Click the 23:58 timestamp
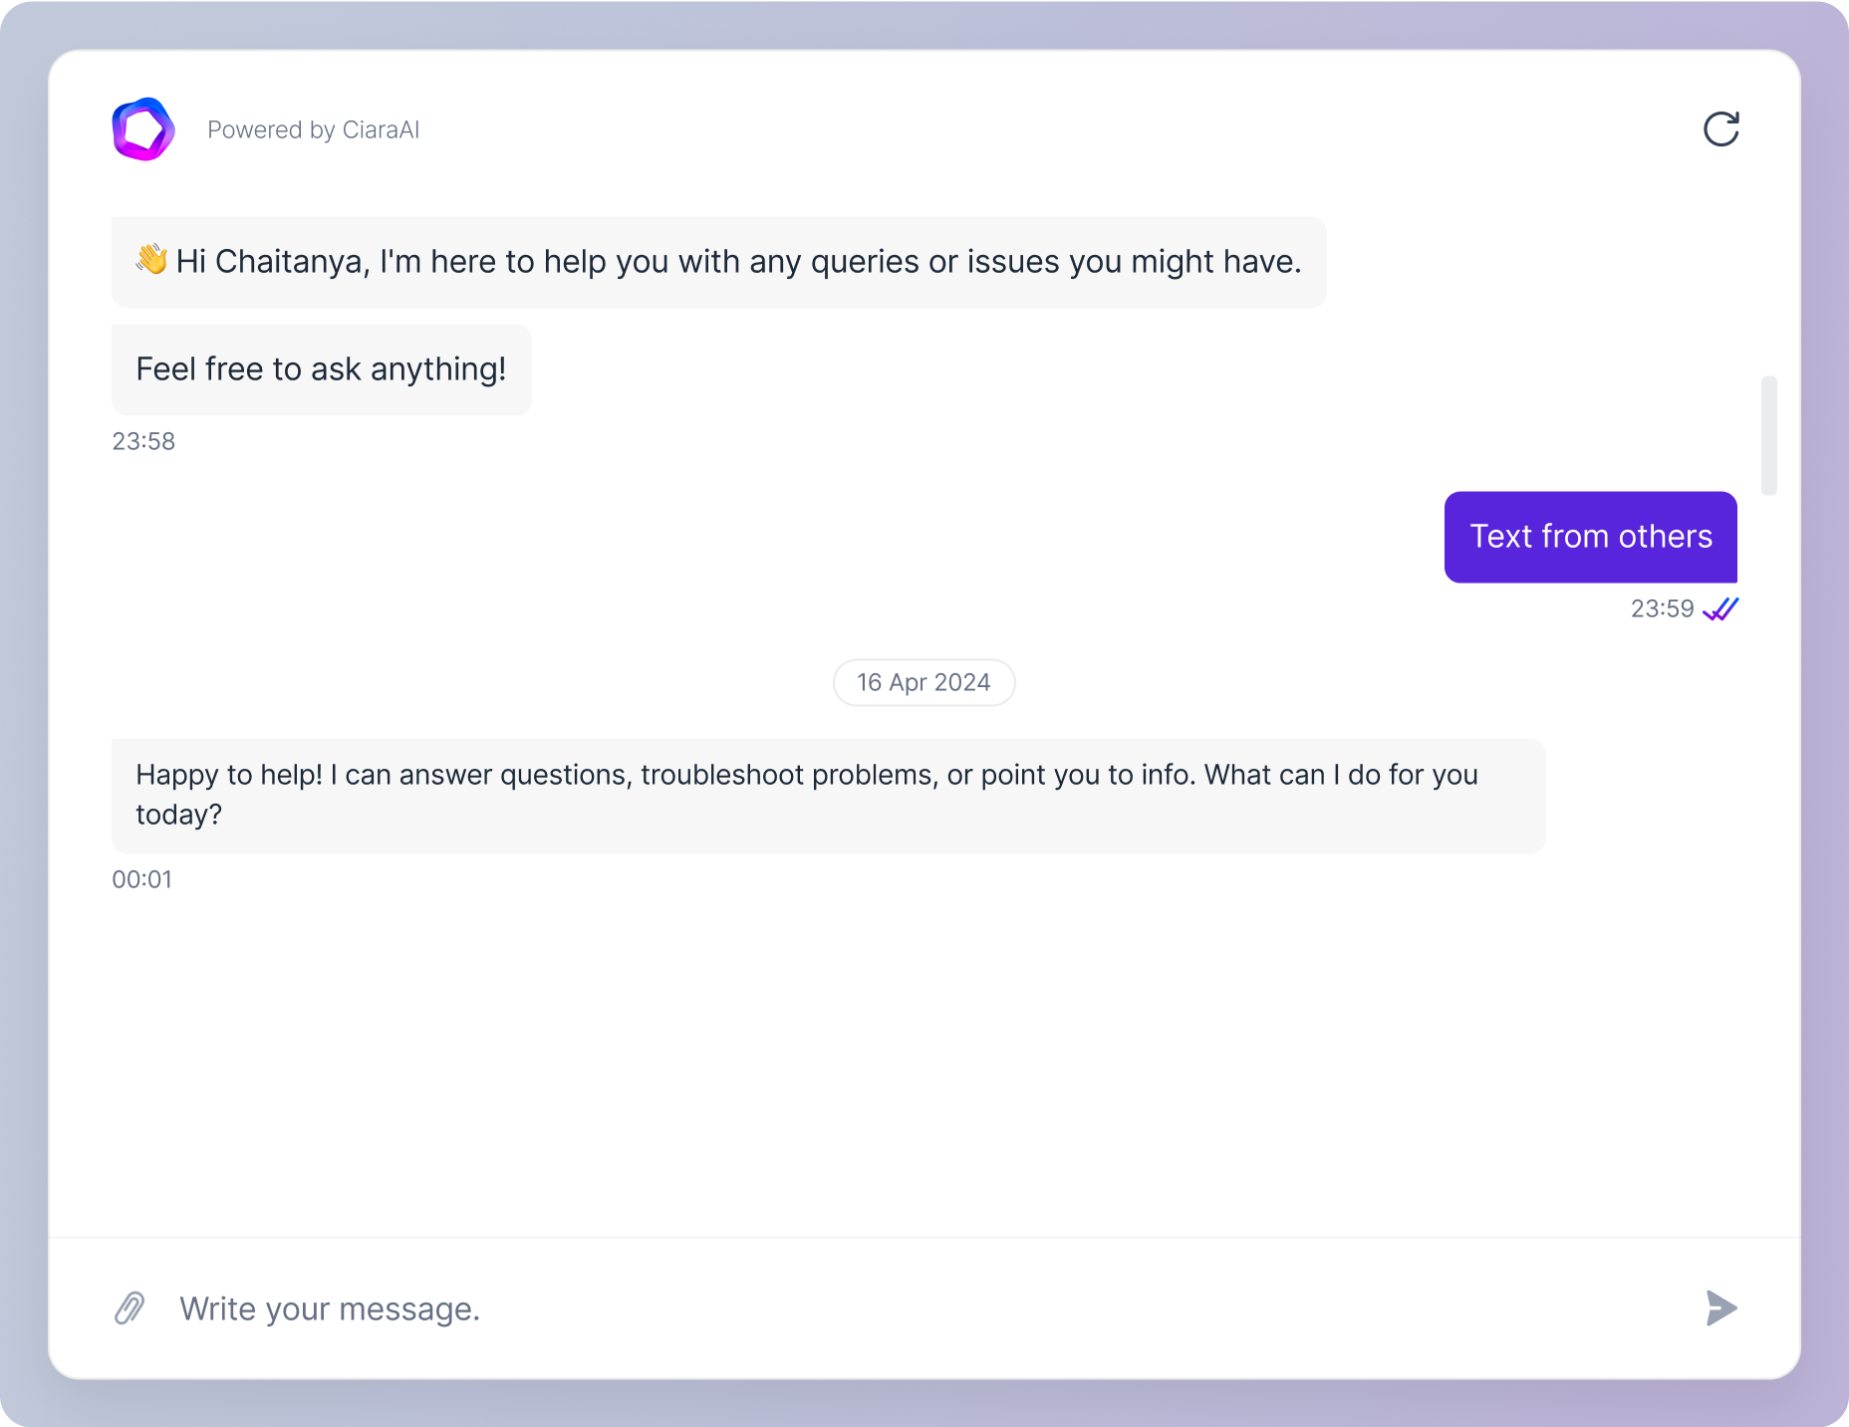The height and width of the screenshot is (1427, 1849). click(143, 441)
